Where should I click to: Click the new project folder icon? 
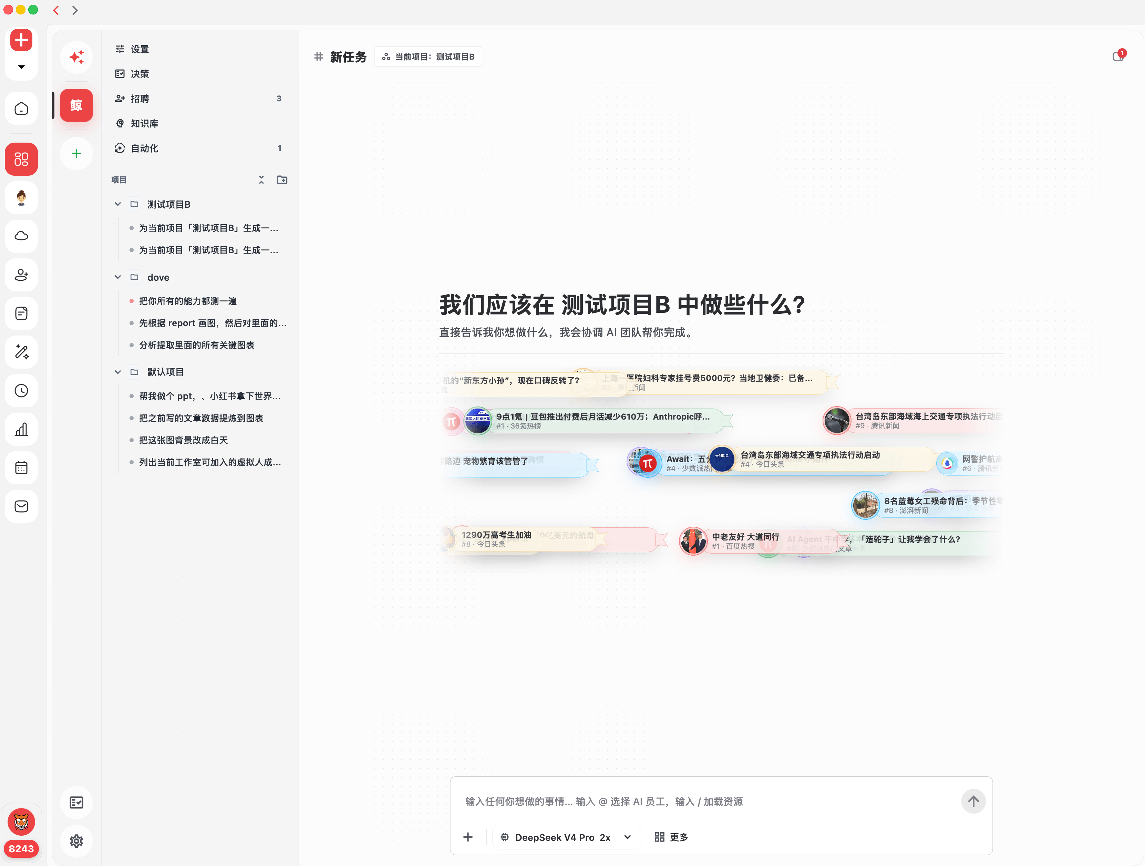click(x=282, y=179)
